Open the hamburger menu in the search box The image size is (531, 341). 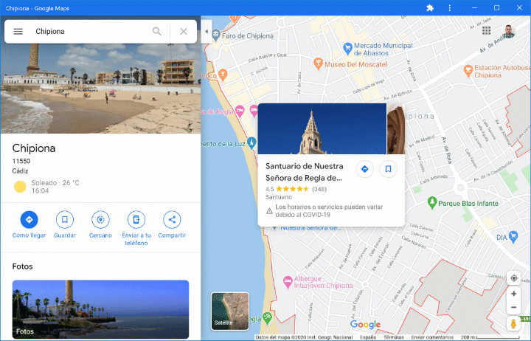[x=18, y=32]
